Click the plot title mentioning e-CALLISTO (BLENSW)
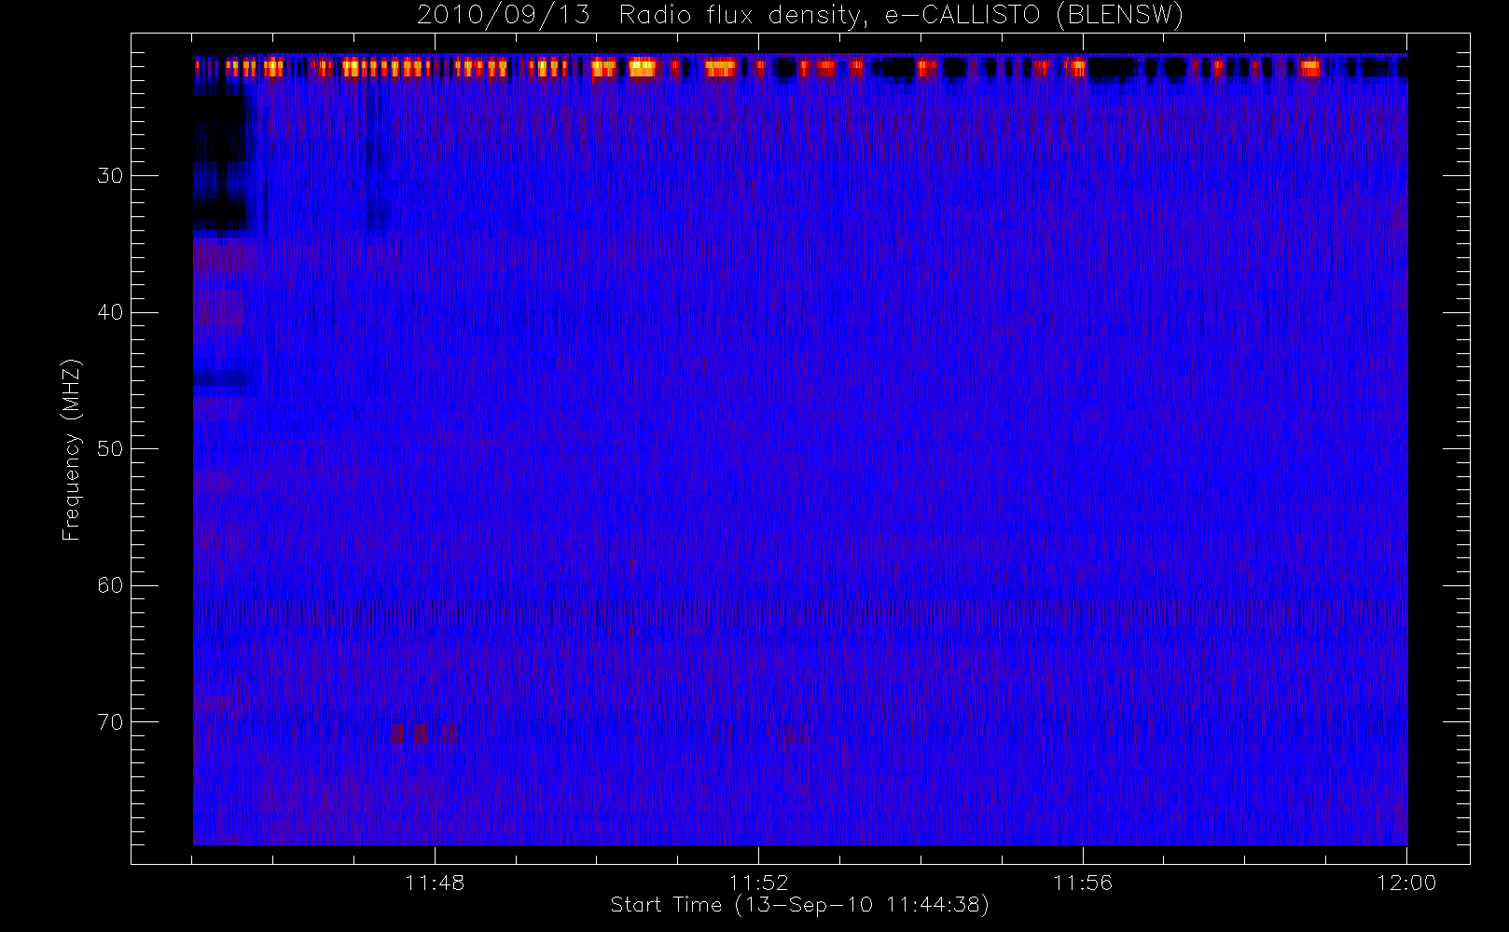This screenshot has height=932, width=1509. (x=800, y=16)
